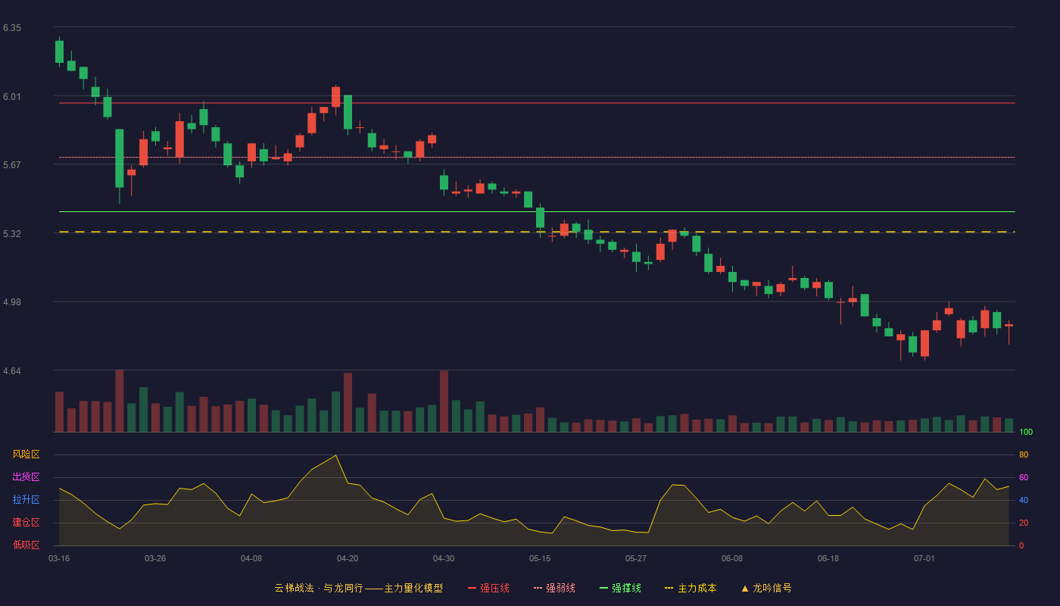
Task: Click the red 20 indicator scale value
Action: [x=1024, y=523]
